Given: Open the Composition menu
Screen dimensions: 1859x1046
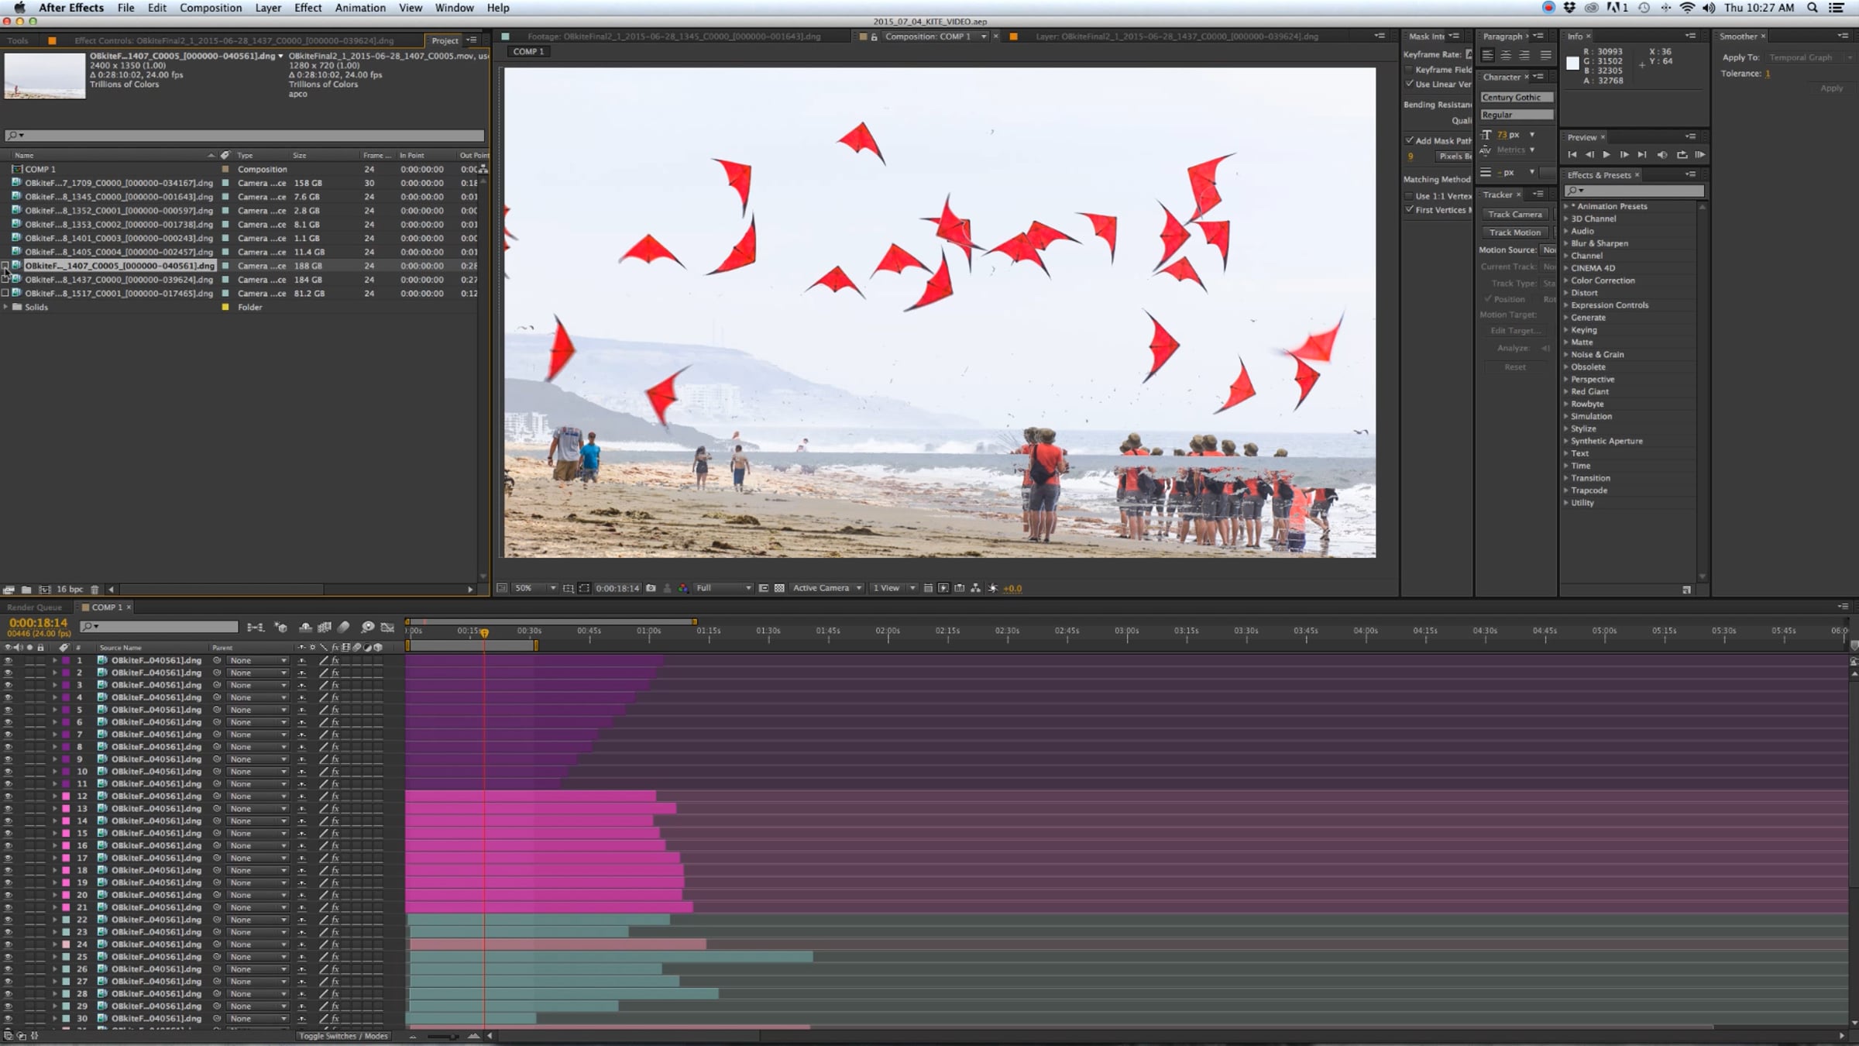Looking at the screenshot, I should coord(211,8).
